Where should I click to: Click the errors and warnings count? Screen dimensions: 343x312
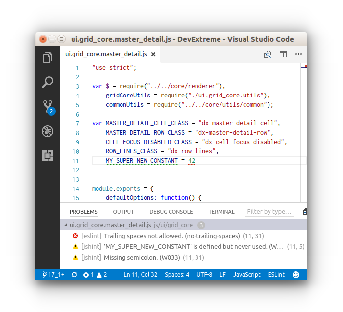pos(95,275)
